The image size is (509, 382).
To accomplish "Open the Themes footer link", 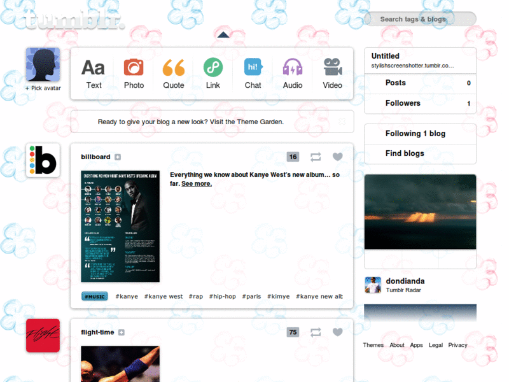I will pyautogui.click(x=373, y=345).
